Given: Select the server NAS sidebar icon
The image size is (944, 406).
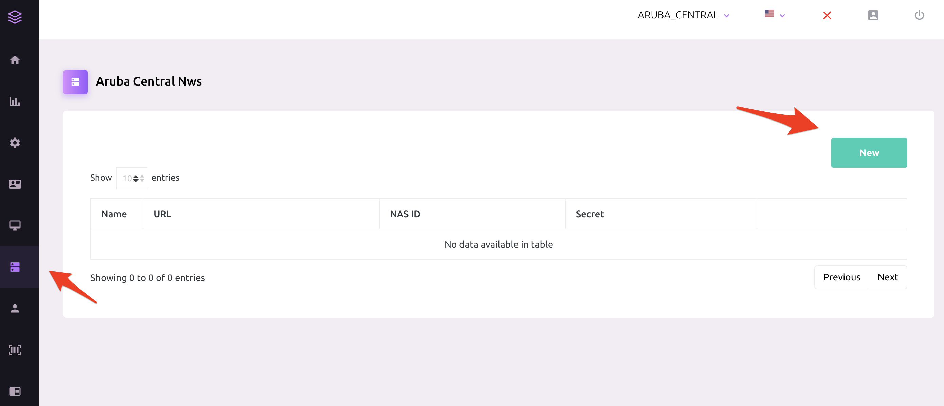Looking at the screenshot, I should click(x=15, y=267).
